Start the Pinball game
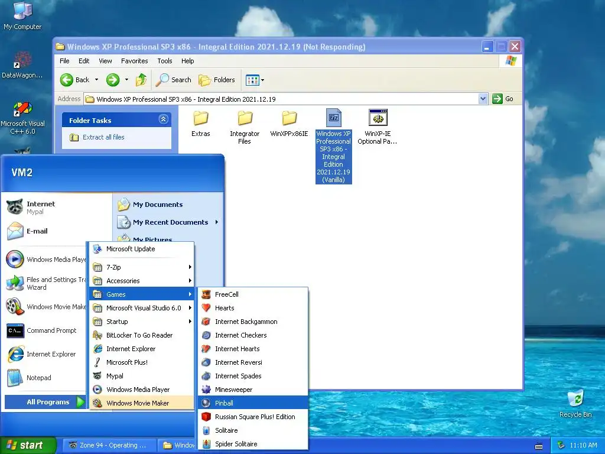The height and width of the screenshot is (454, 605). pyautogui.click(x=253, y=403)
